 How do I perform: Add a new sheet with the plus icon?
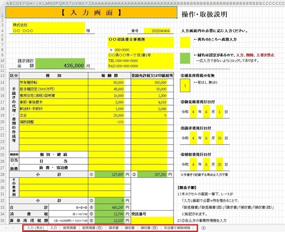pos(204,228)
